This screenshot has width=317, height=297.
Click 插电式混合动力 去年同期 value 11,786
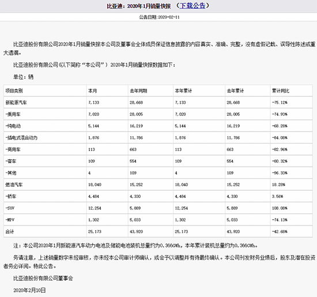[x=136, y=138]
